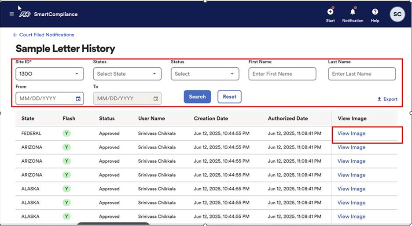Click the Creation Date column header
This screenshot has height=226, width=412.
click(x=211, y=118)
